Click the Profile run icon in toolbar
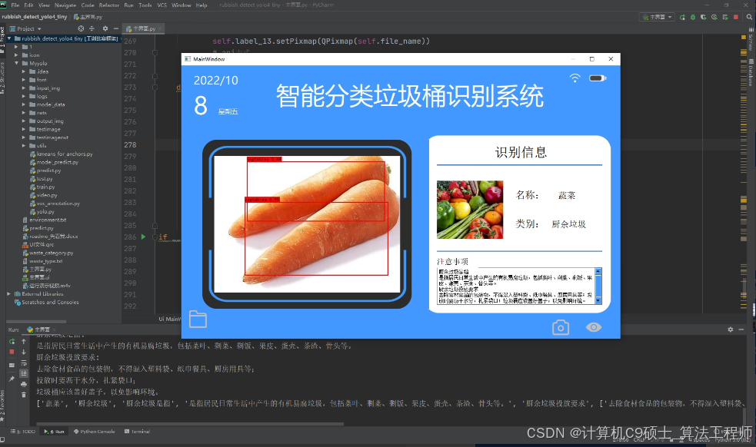Screen dimensions: 756x447 pos(714,17)
